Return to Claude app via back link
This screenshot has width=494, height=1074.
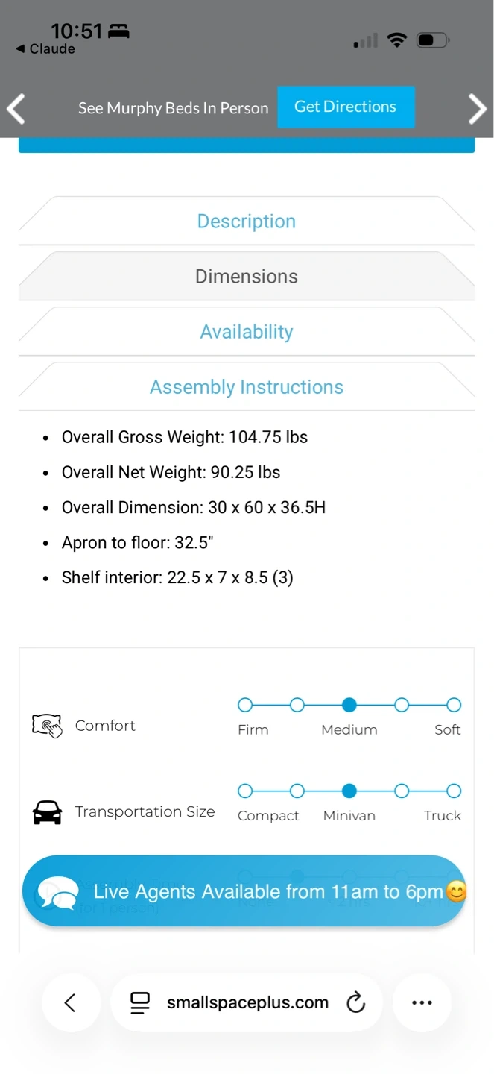pyautogui.click(x=46, y=49)
